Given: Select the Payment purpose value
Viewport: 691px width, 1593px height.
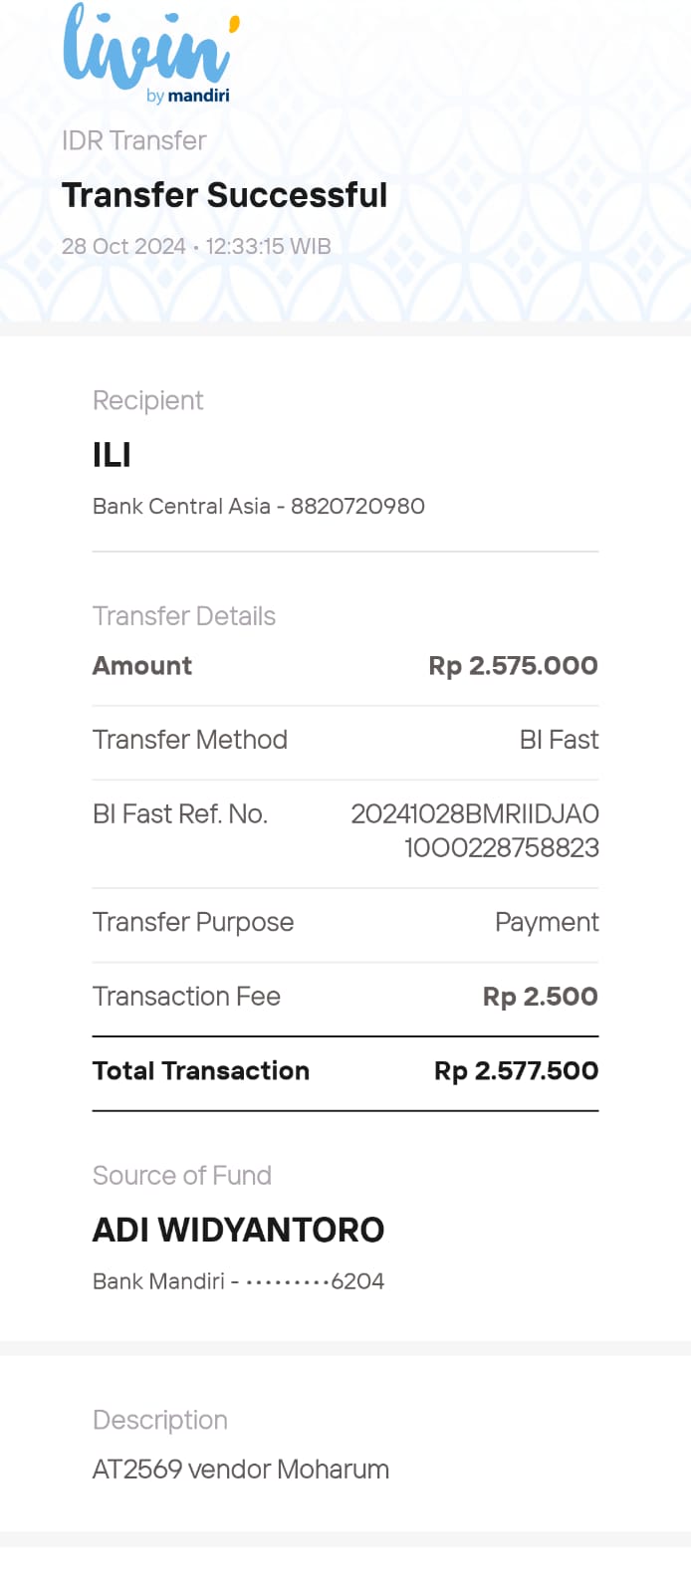Looking at the screenshot, I should [x=547, y=922].
